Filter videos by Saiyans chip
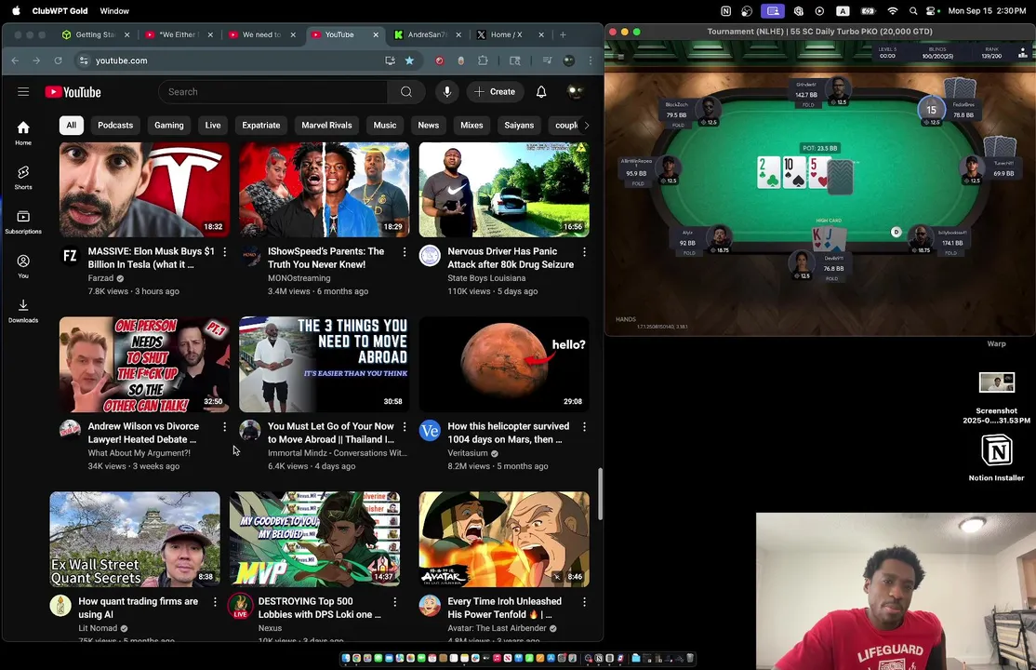 519,125
